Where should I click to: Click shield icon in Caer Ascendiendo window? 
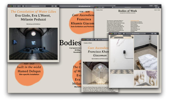pyautogui.click(x=96, y=40)
